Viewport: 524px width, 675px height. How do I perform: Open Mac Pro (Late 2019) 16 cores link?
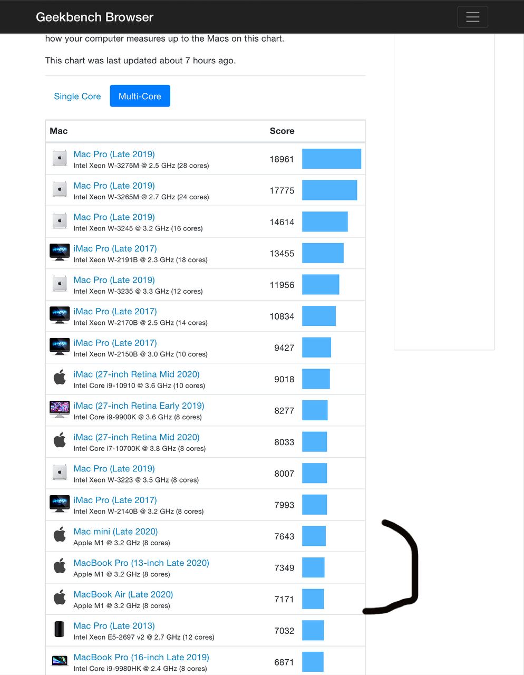pyautogui.click(x=114, y=217)
